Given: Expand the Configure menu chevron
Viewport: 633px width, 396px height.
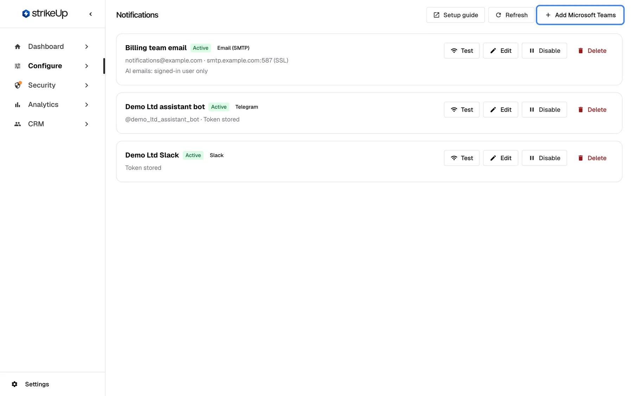Looking at the screenshot, I should (x=87, y=66).
